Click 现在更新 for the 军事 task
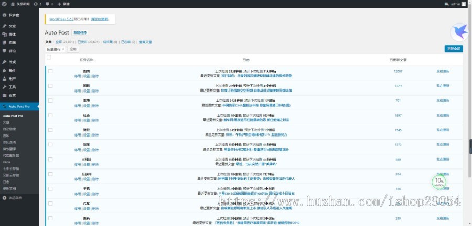The image size is (472, 226). pyautogui.click(x=443, y=100)
